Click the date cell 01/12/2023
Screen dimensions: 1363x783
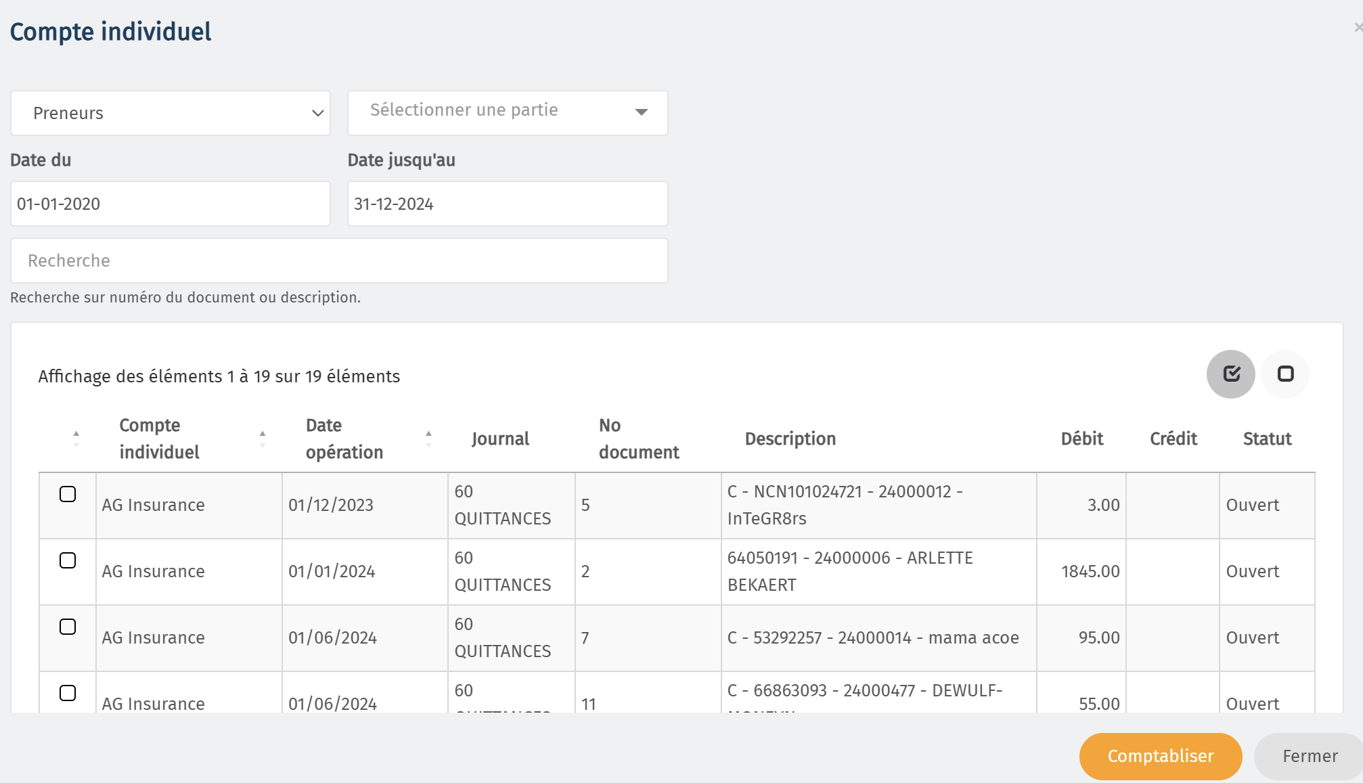click(x=331, y=505)
